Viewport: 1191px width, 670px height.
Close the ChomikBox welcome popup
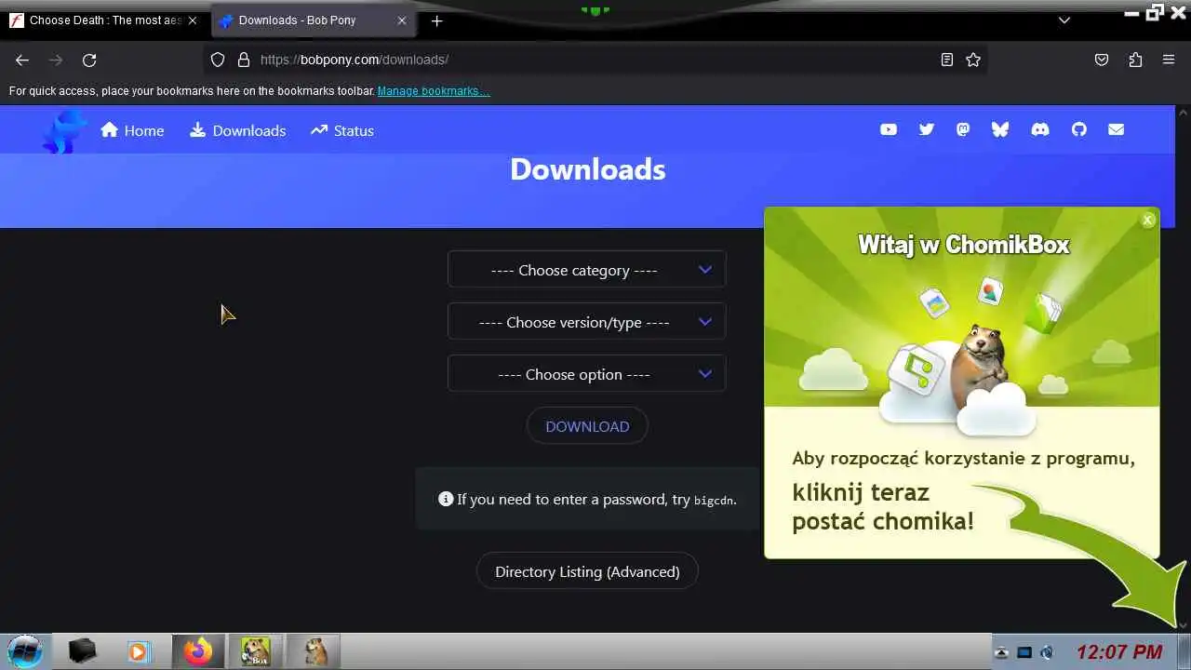coord(1147,220)
